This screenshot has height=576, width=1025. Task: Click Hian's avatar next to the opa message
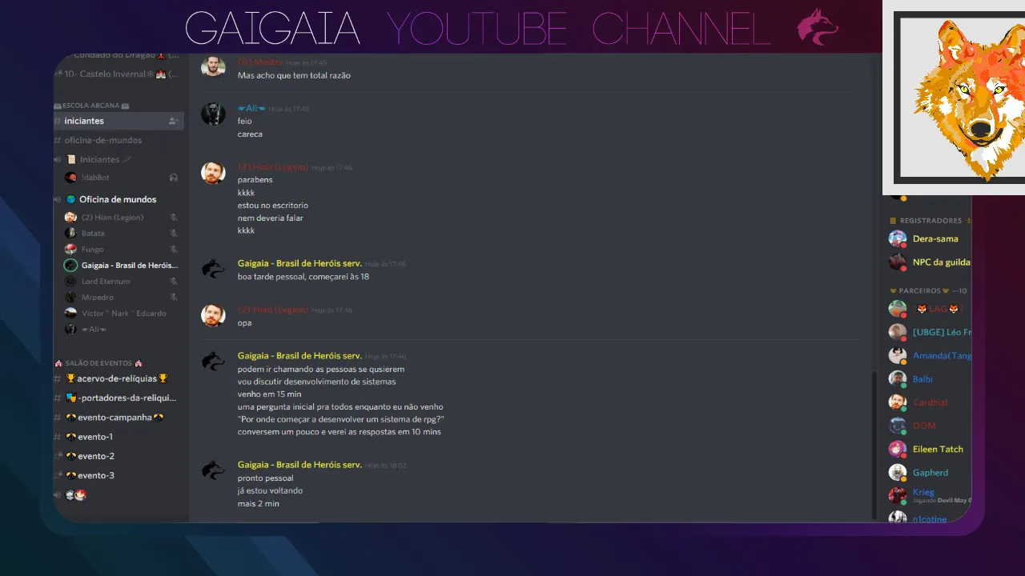(213, 315)
